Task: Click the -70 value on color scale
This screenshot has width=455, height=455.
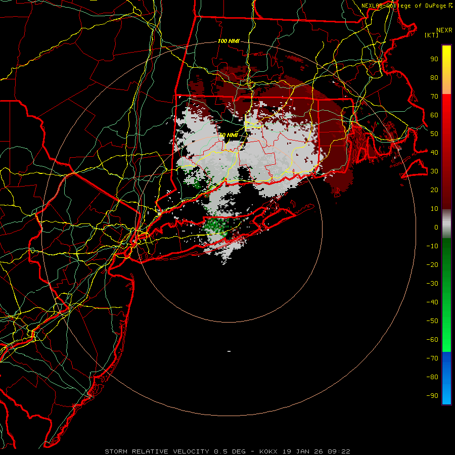Action: point(432,358)
